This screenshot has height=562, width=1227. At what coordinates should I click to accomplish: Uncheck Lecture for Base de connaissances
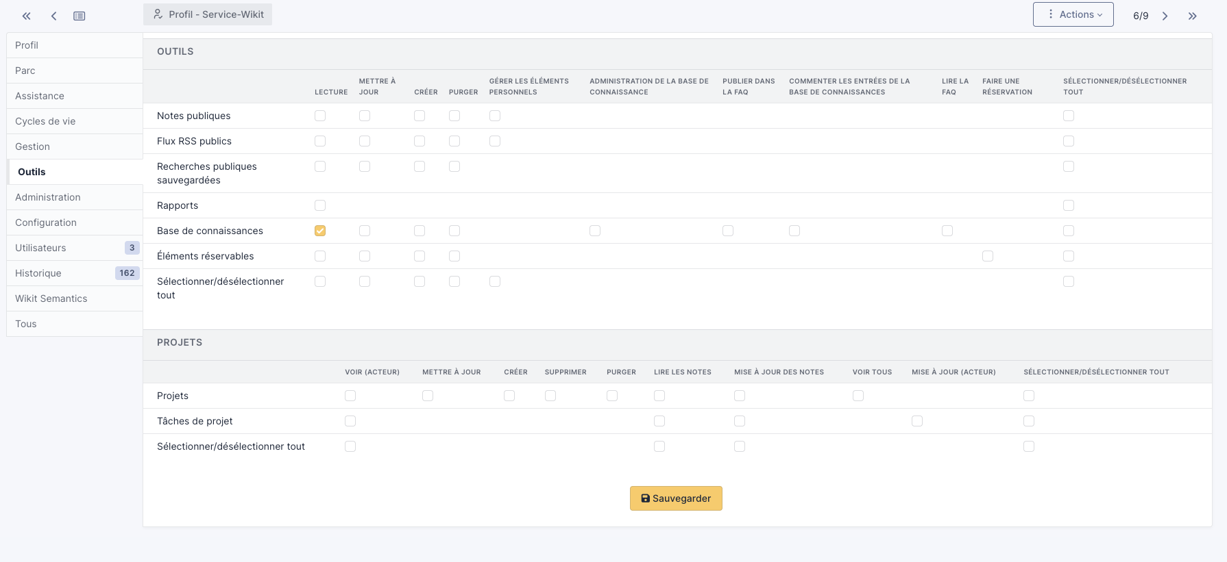(320, 231)
